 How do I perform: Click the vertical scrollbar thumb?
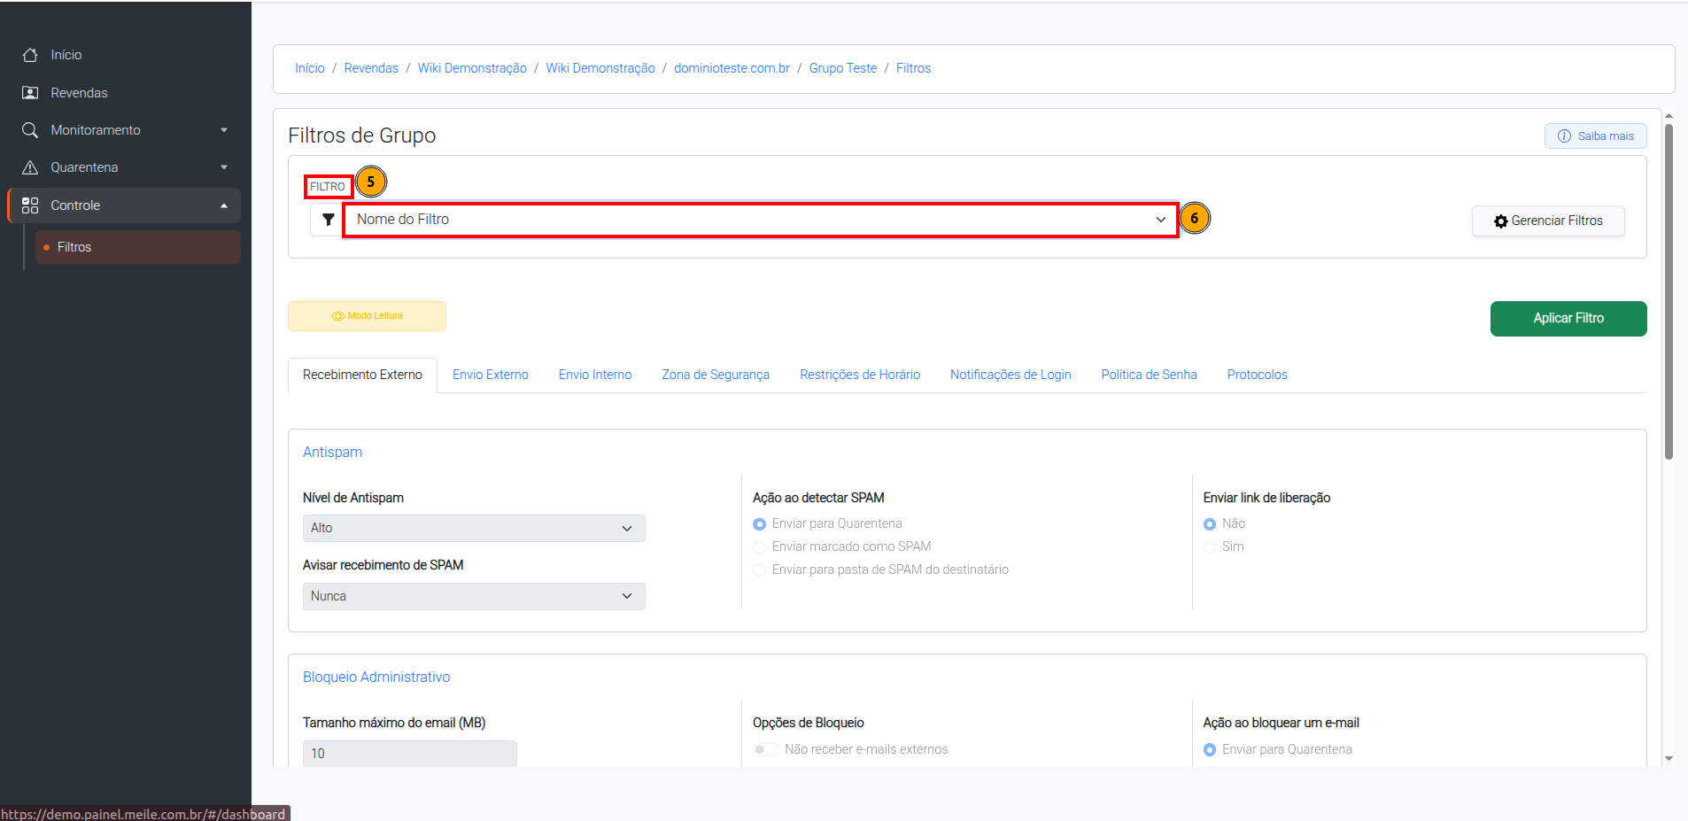coord(1669,291)
